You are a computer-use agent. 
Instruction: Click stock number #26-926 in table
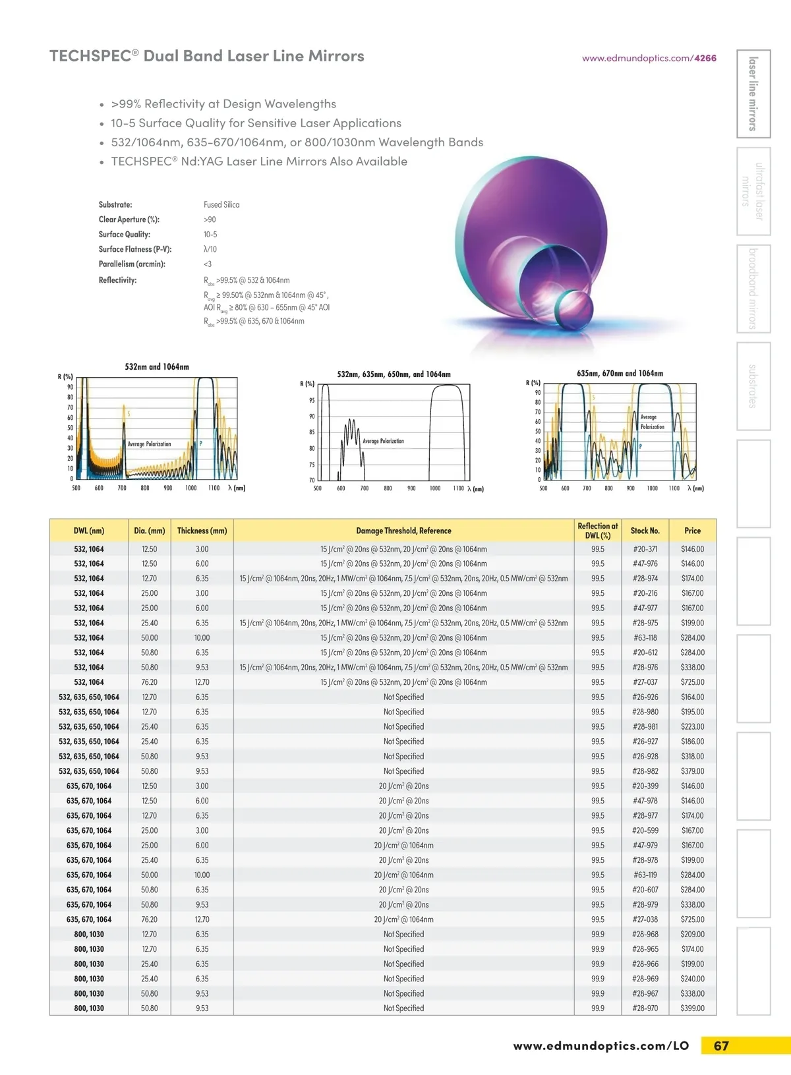click(645, 697)
